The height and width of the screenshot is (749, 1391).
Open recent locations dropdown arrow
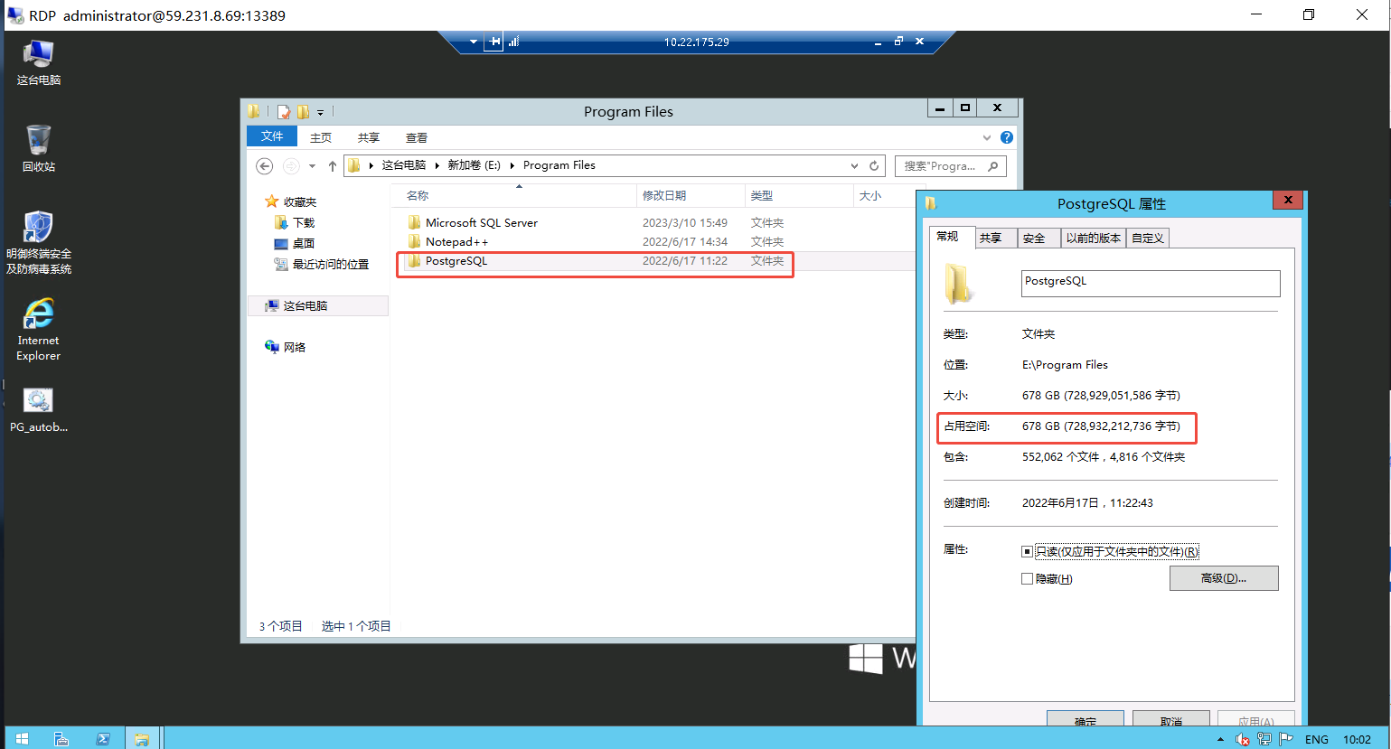(312, 166)
